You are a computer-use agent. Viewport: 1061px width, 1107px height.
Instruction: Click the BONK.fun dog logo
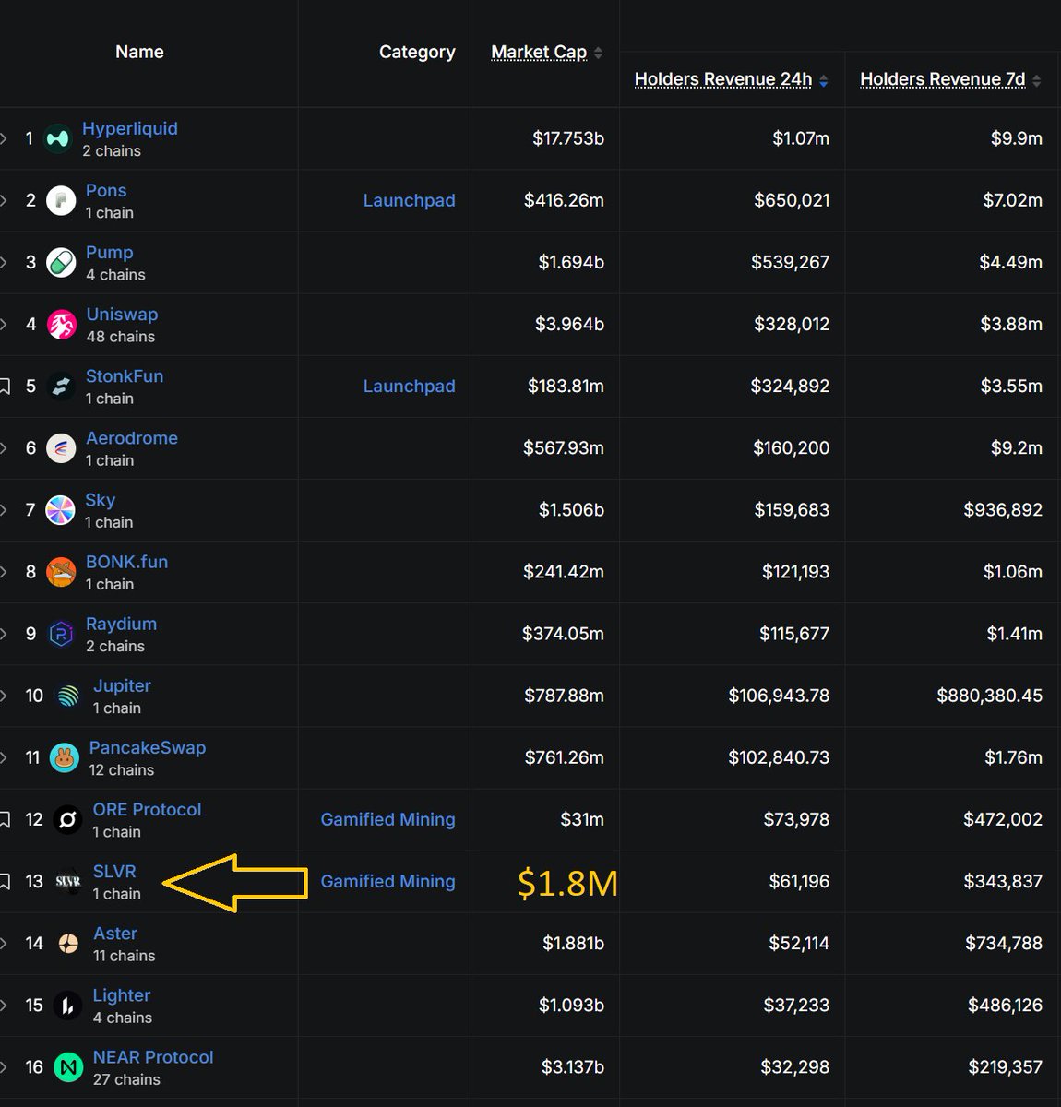[61, 571]
